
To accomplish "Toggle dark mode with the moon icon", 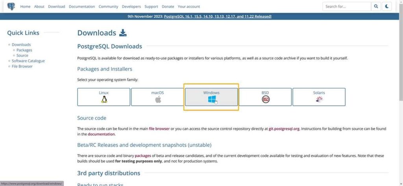I will tap(387, 6).
